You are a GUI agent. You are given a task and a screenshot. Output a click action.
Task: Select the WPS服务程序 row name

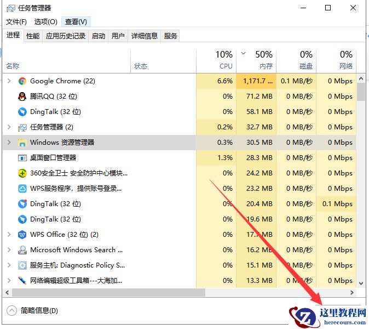coord(76,189)
